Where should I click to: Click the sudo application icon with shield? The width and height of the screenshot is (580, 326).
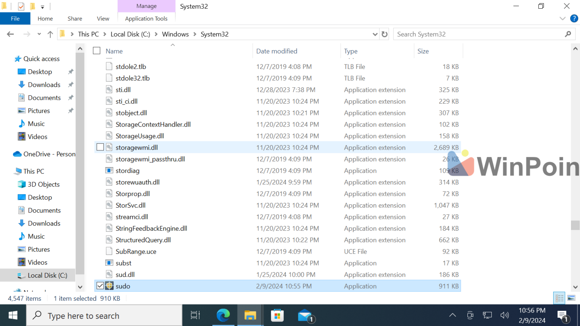(x=109, y=286)
